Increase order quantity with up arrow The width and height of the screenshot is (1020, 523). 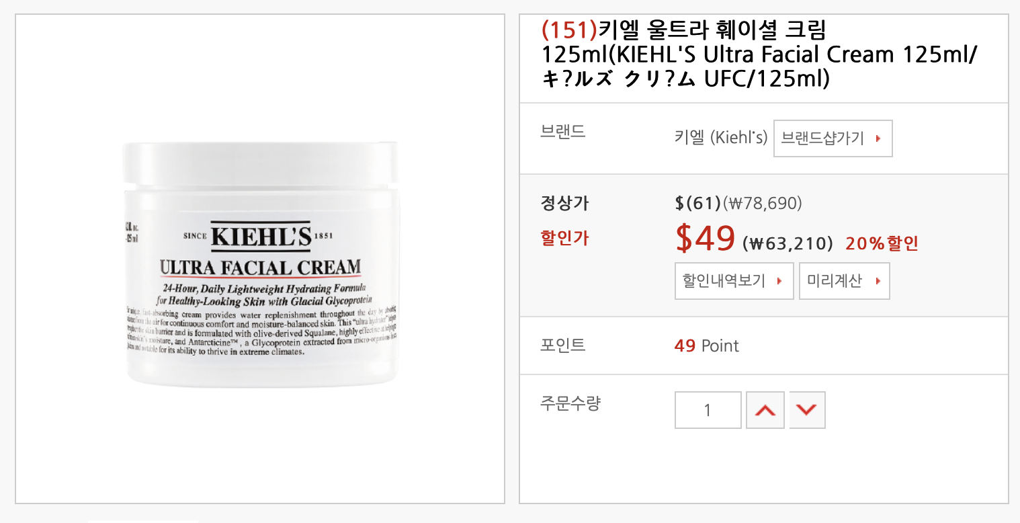(765, 410)
